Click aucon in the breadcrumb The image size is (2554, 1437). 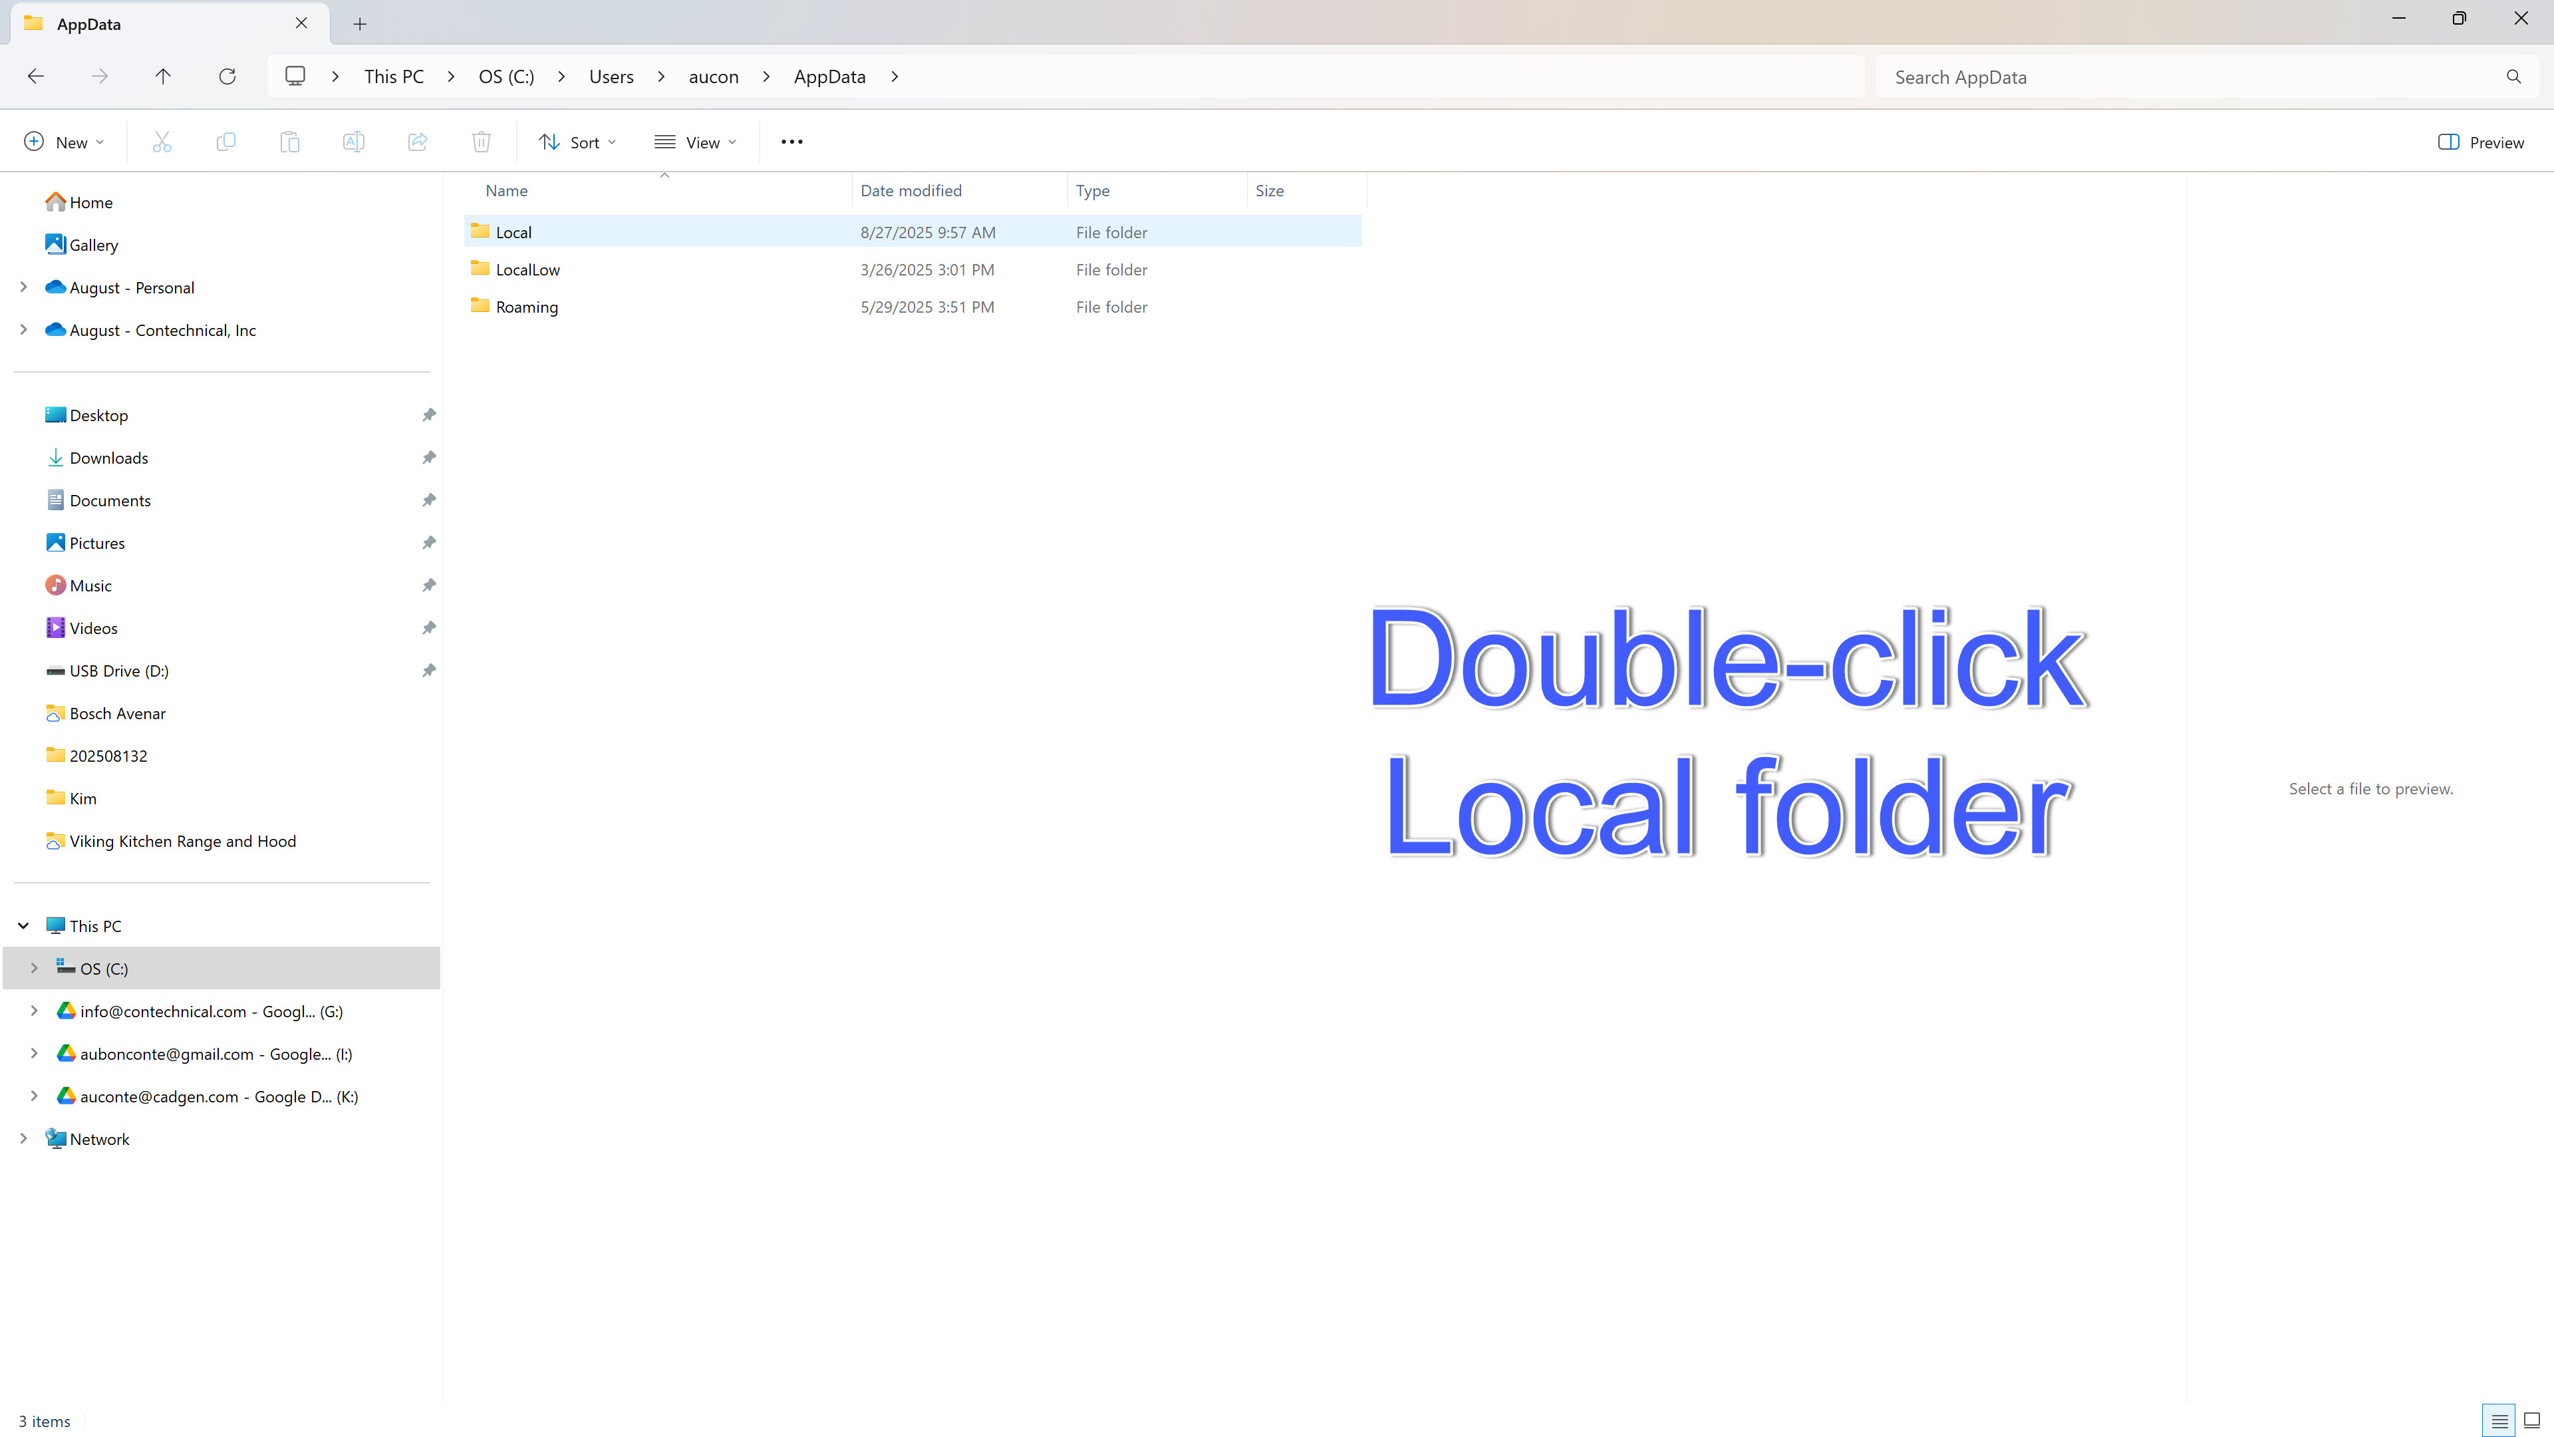tap(714, 77)
